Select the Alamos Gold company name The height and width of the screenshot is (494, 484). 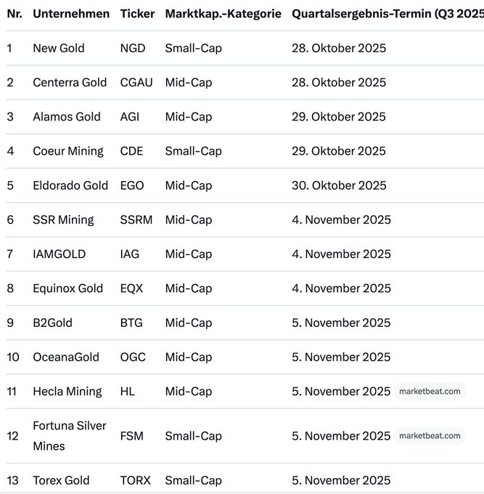point(67,117)
